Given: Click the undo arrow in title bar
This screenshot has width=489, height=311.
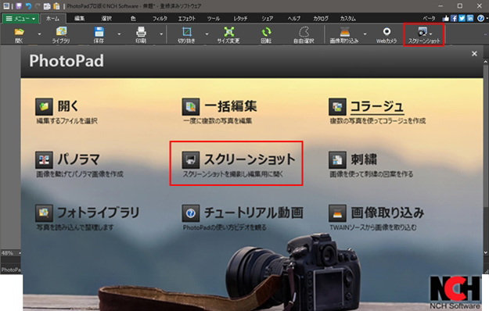Looking at the screenshot, I should click(x=29, y=6).
